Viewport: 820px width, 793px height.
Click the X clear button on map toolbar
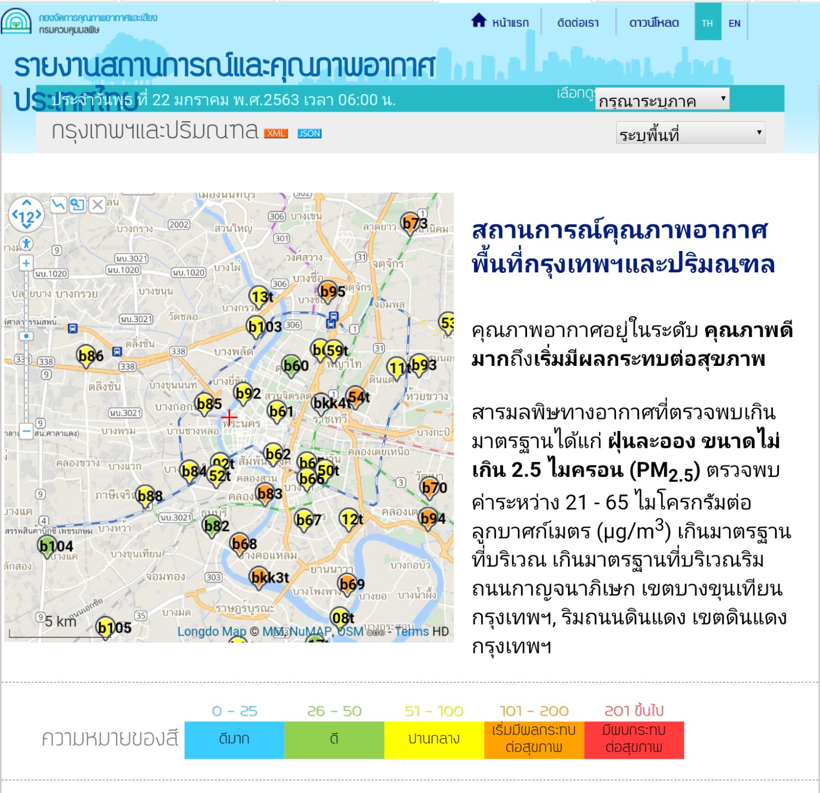[97, 205]
